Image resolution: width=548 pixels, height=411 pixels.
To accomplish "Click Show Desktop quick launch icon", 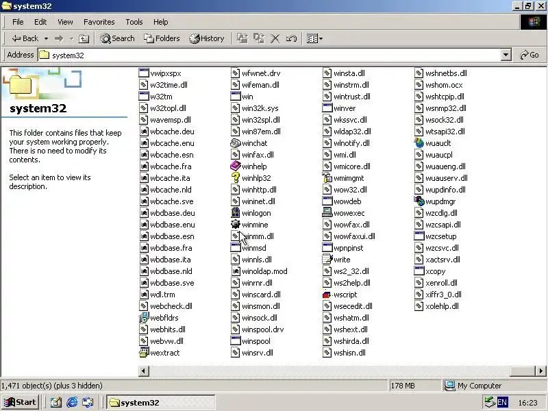I will [56, 402].
